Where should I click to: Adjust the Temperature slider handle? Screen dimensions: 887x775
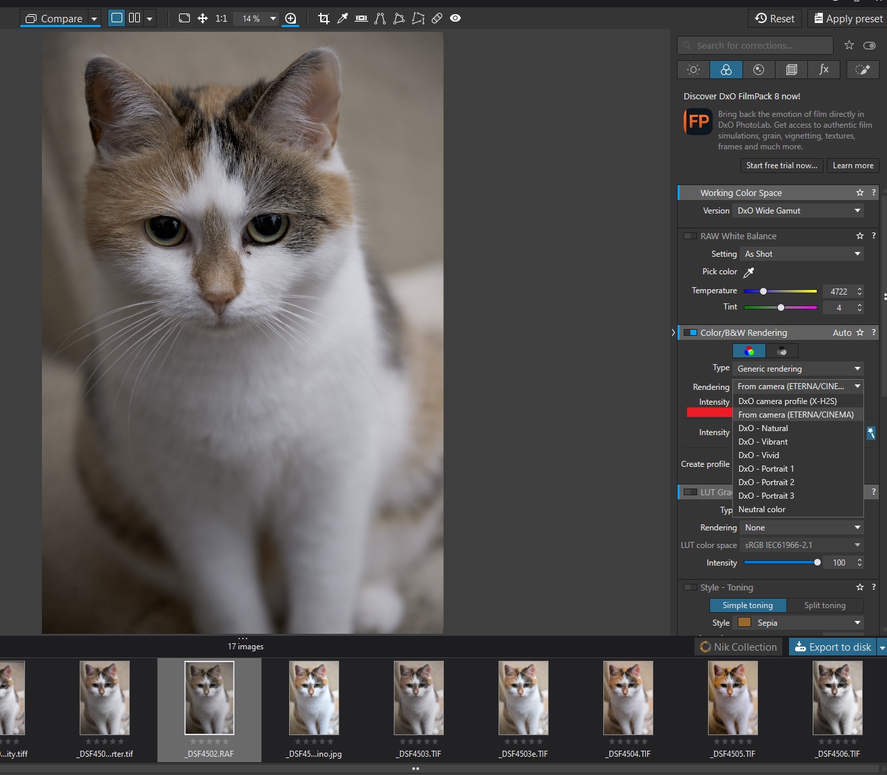[x=763, y=291]
